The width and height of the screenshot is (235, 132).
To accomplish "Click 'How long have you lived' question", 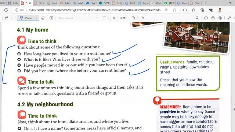I will [67, 54].
